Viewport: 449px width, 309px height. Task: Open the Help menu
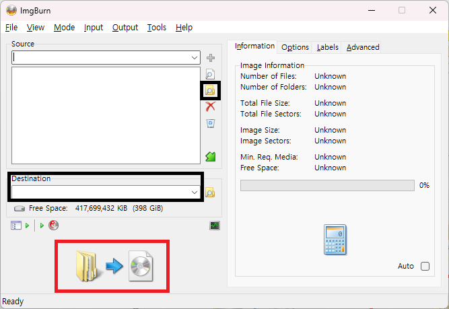tap(184, 28)
